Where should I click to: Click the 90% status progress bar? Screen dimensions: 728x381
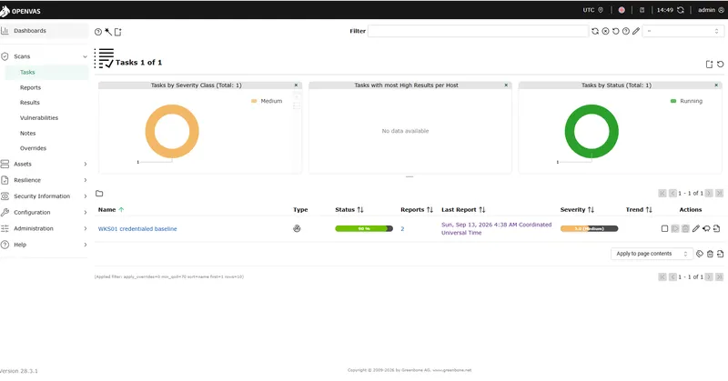click(x=364, y=228)
